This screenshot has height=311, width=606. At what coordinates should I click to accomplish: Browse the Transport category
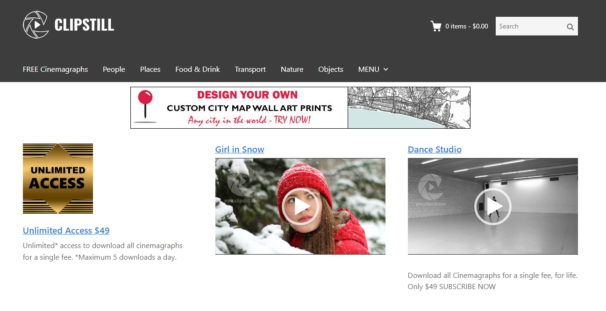coord(250,69)
